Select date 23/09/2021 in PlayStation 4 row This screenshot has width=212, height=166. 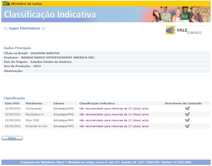[x=13, y=115]
